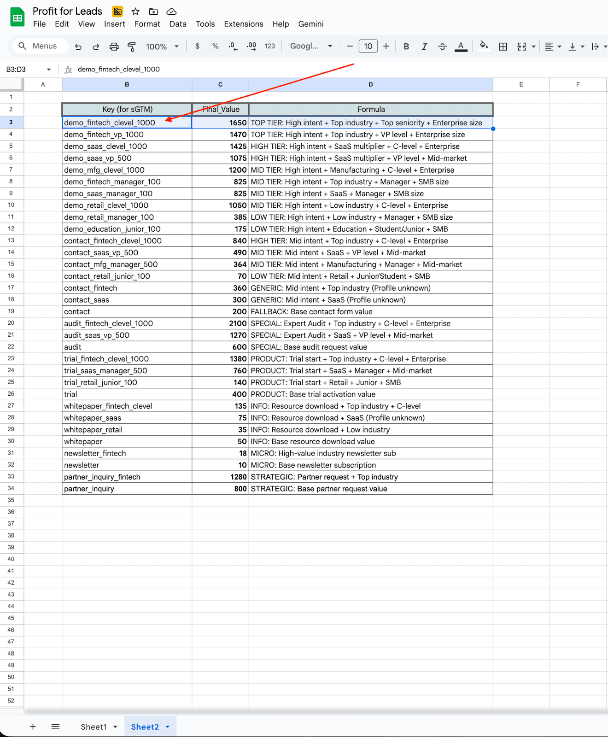Expand the font family dropdown
This screenshot has height=737, width=608.
[311, 47]
